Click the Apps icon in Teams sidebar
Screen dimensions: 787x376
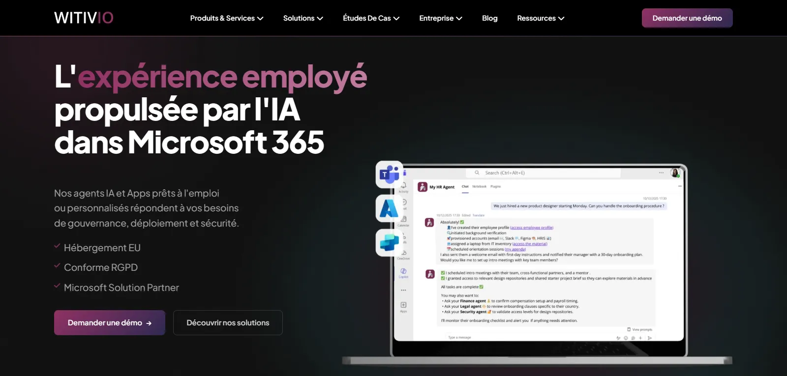(x=403, y=305)
